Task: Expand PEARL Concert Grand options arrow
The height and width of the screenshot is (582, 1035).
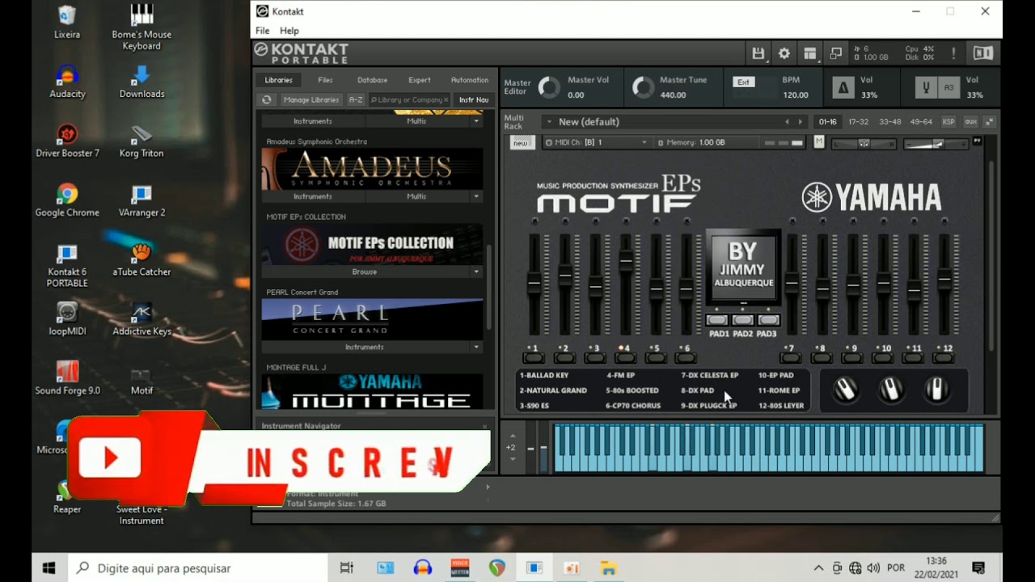Action: coord(476,347)
